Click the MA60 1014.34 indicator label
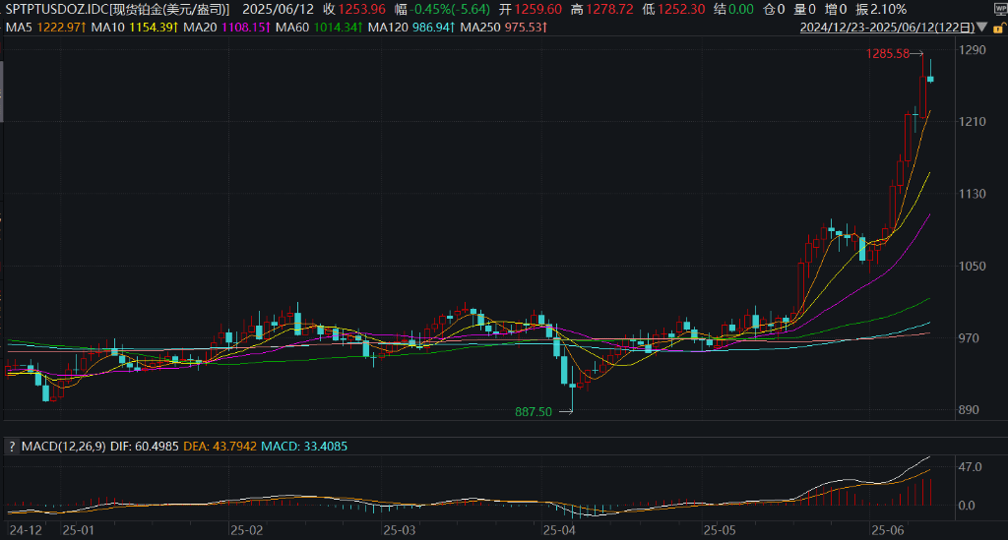 tap(320, 28)
